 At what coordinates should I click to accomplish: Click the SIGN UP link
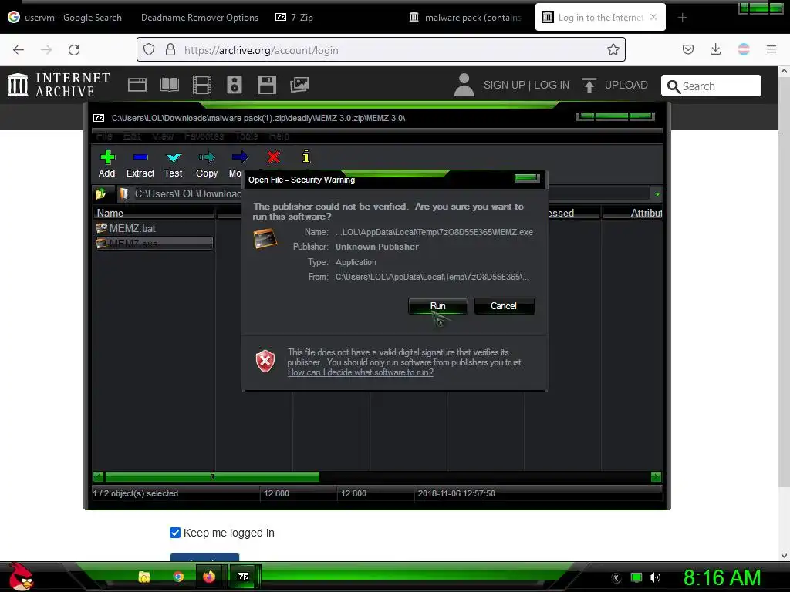coord(504,85)
